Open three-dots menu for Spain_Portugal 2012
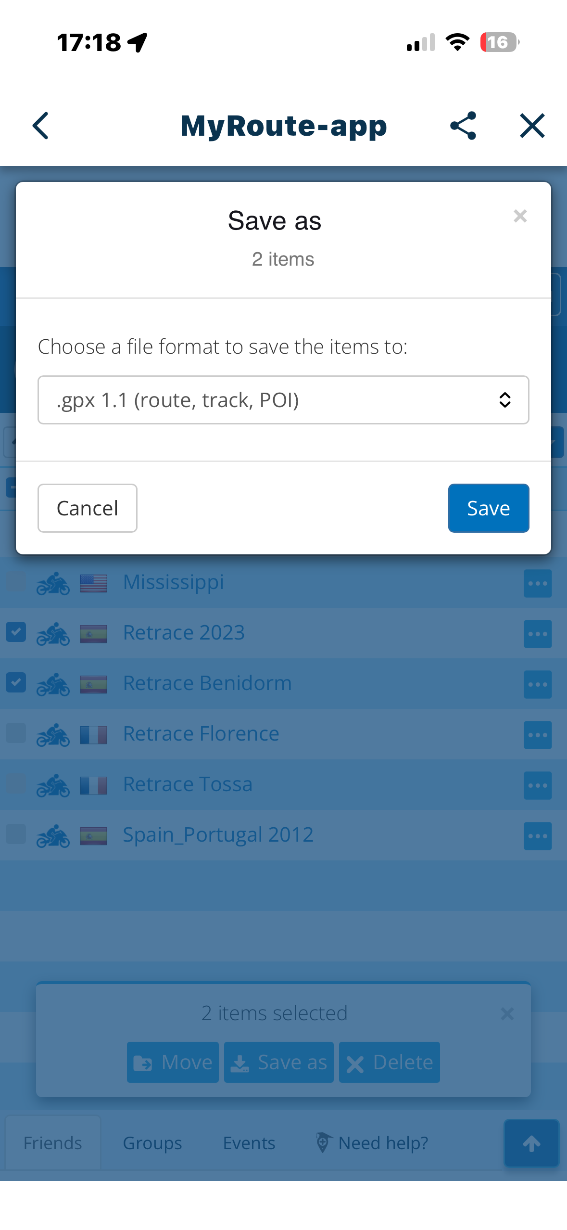This screenshot has height=1230, width=567. [x=537, y=836]
